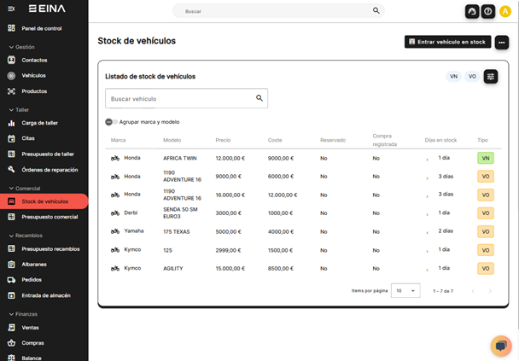Click the help question mark icon
The width and height of the screenshot is (519, 361).
[x=487, y=11]
